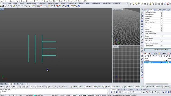Toggle Osnap in the status bar
The height and width of the screenshot is (96, 171).
74,95
